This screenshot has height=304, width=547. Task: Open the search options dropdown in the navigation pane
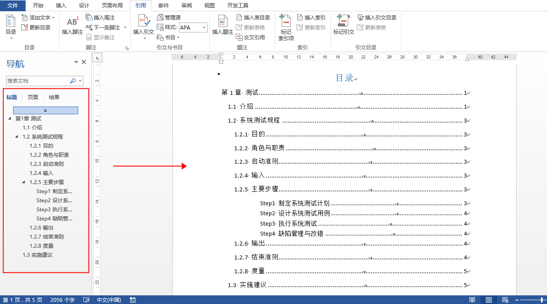(x=80, y=81)
